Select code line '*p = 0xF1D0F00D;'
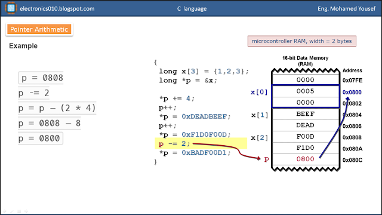Screen dimensions: 382x215 pyautogui.click(x=195, y=134)
